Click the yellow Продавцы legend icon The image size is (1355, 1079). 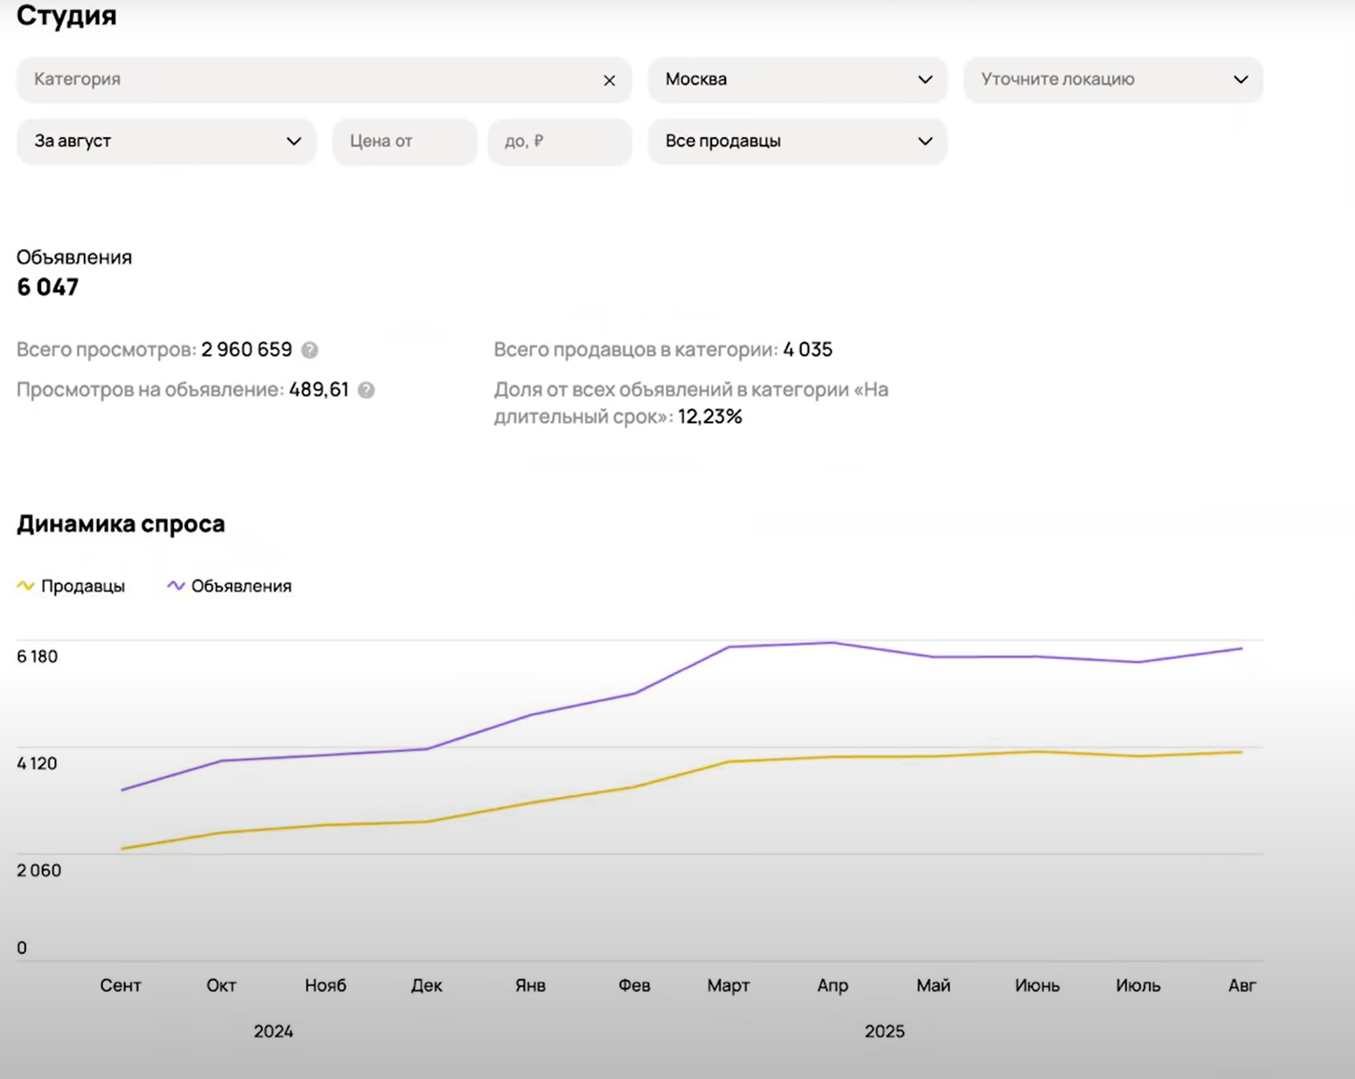click(x=25, y=585)
